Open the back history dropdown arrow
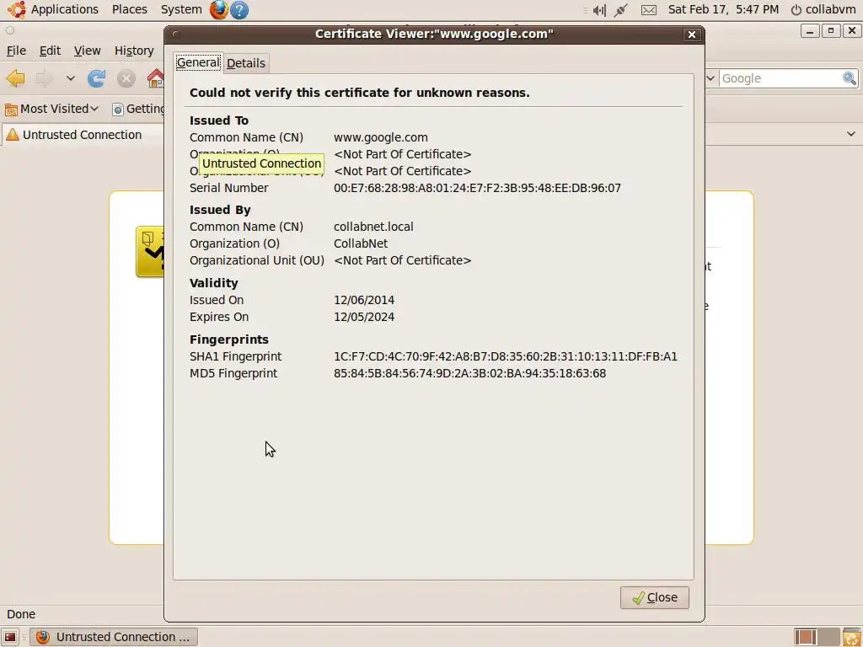Viewport: 863px width, 647px height. (71, 78)
